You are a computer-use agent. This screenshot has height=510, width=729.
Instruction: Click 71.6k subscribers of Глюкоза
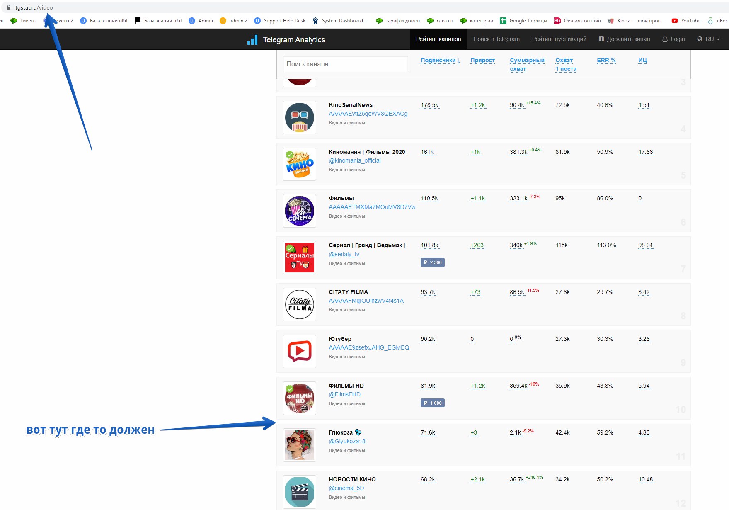[x=428, y=432]
